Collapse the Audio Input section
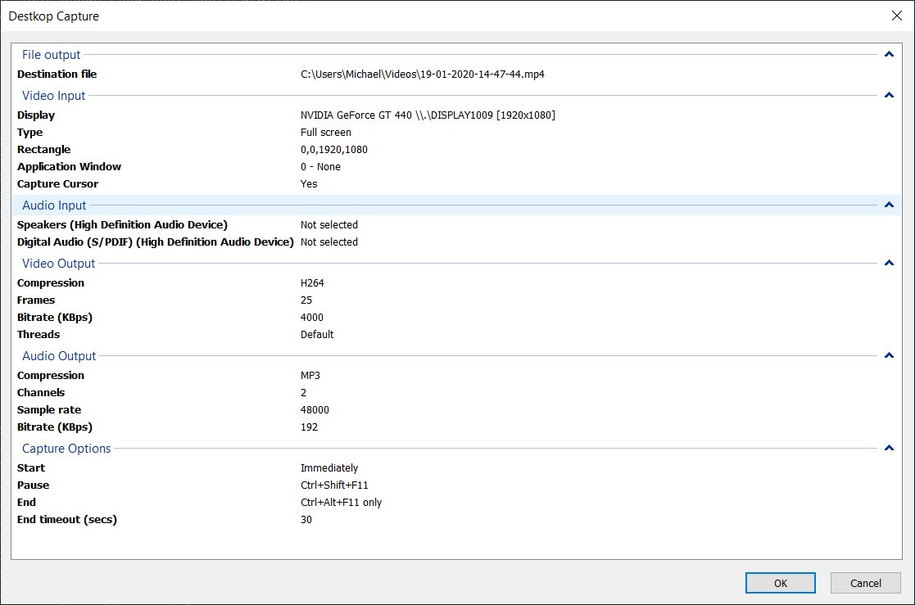This screenshot has width=915, height=605. (x=889, y=205)
